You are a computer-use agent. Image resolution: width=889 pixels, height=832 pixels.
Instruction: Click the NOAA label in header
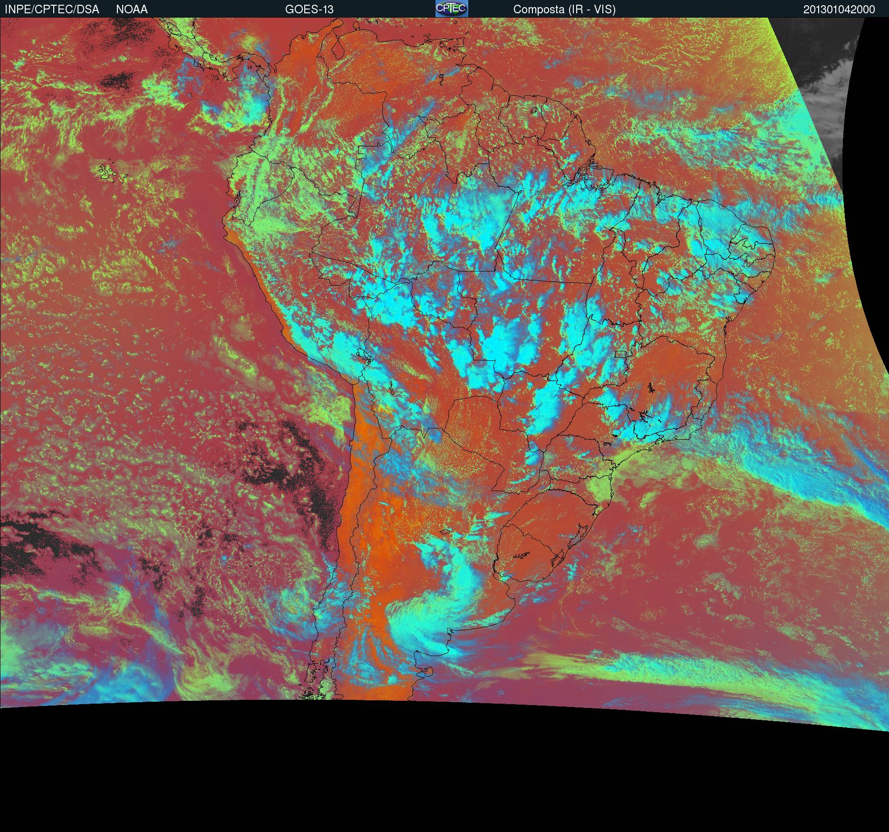coord(132,10)
